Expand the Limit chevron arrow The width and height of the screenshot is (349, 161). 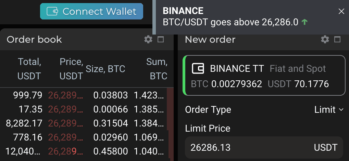pyautogui.click(x=341, y=110)
